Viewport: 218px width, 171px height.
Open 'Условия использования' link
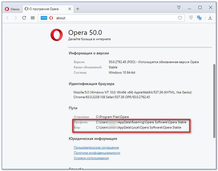click(91, 158)
